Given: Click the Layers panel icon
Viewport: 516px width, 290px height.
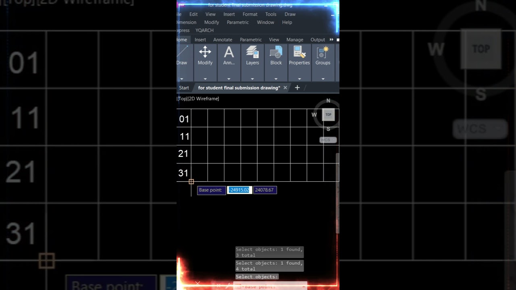Looking at the screenshot, I should click(252, 52).
